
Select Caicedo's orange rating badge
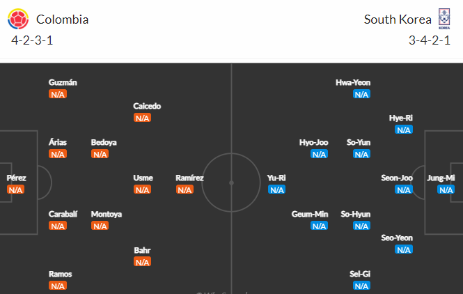[x=142, y=118]
